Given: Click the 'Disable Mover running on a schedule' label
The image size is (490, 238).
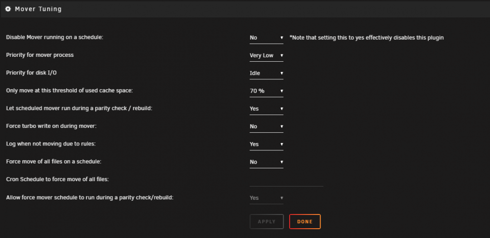Looking at the screenshot, I should [x=54, y=37].
